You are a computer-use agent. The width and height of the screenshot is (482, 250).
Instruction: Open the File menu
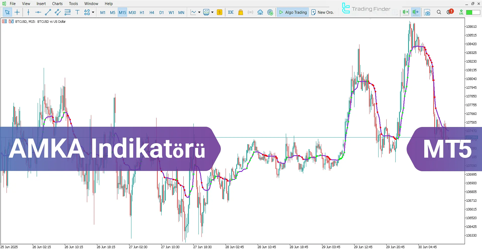point(13,4)
